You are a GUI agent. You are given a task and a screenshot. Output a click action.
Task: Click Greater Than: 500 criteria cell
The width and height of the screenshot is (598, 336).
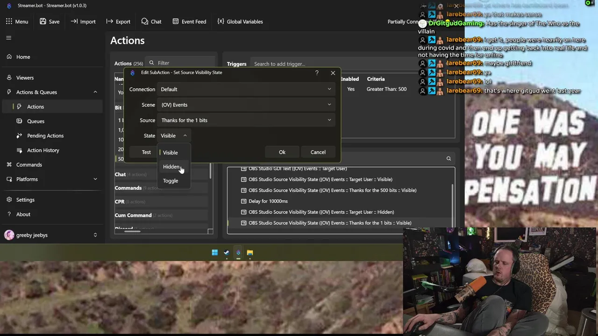coord(386,89)
